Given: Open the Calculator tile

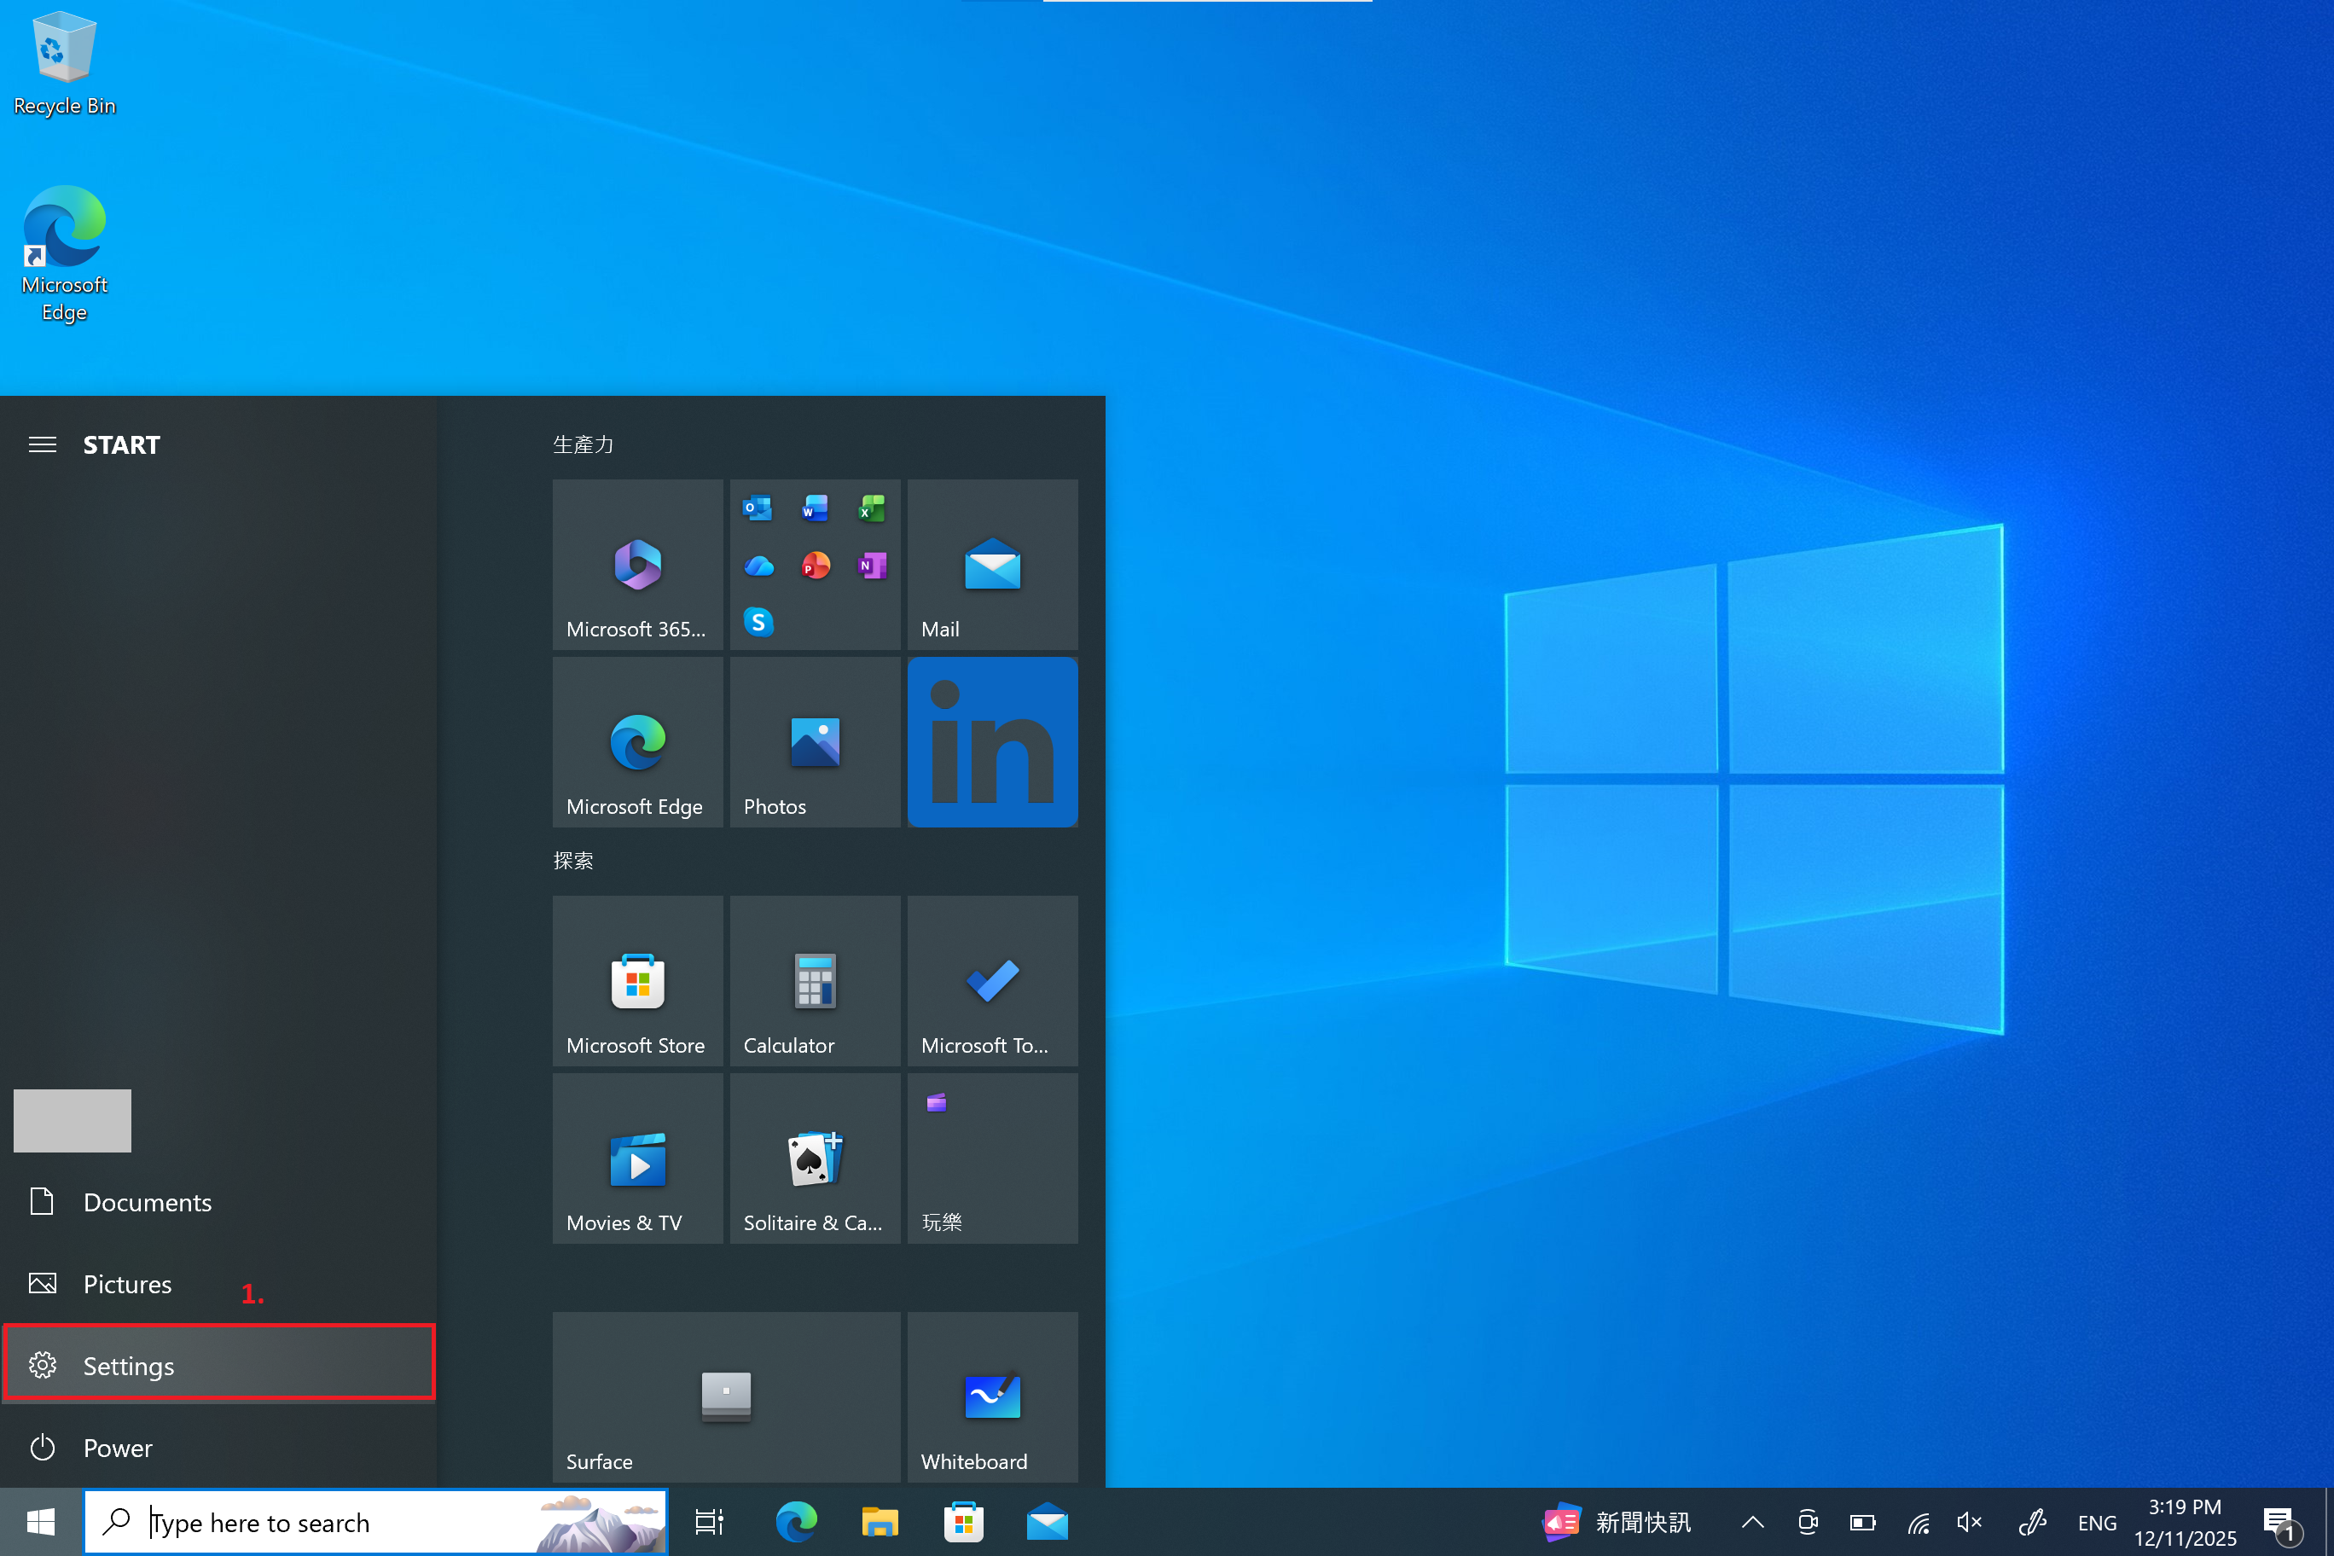Looking at the screenshot, I should coord(815,980).
